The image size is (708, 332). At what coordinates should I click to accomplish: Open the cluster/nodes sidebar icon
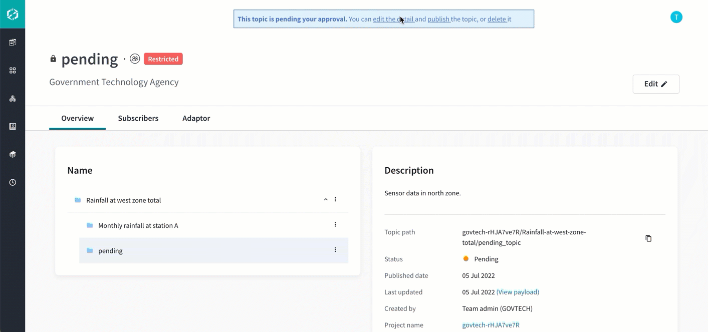13,98
